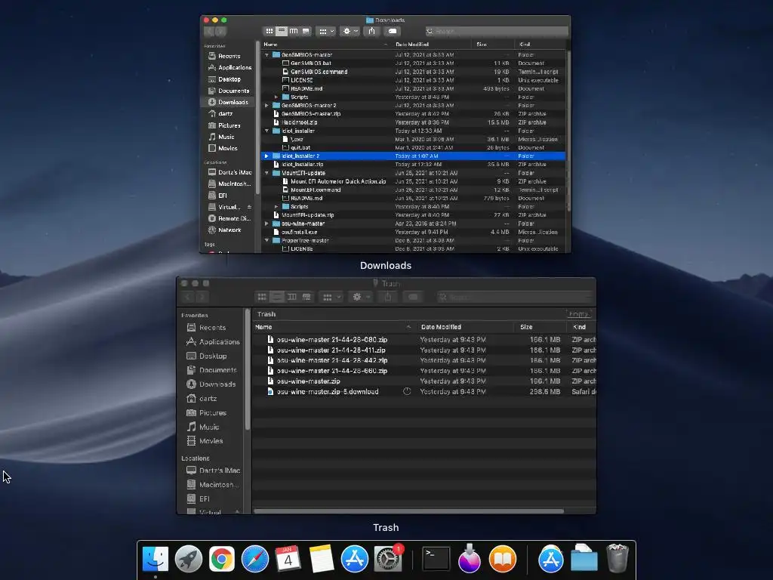Expand the GenSMBIOS-master 2 folder
The width and height of the screenshot is (773, 580).
[266, 106]
